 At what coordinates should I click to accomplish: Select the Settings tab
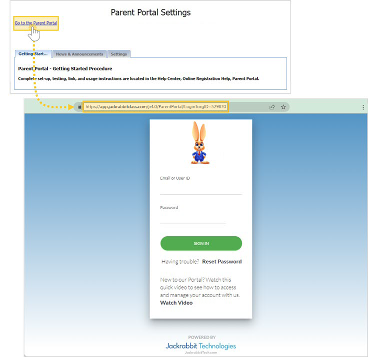119,54
